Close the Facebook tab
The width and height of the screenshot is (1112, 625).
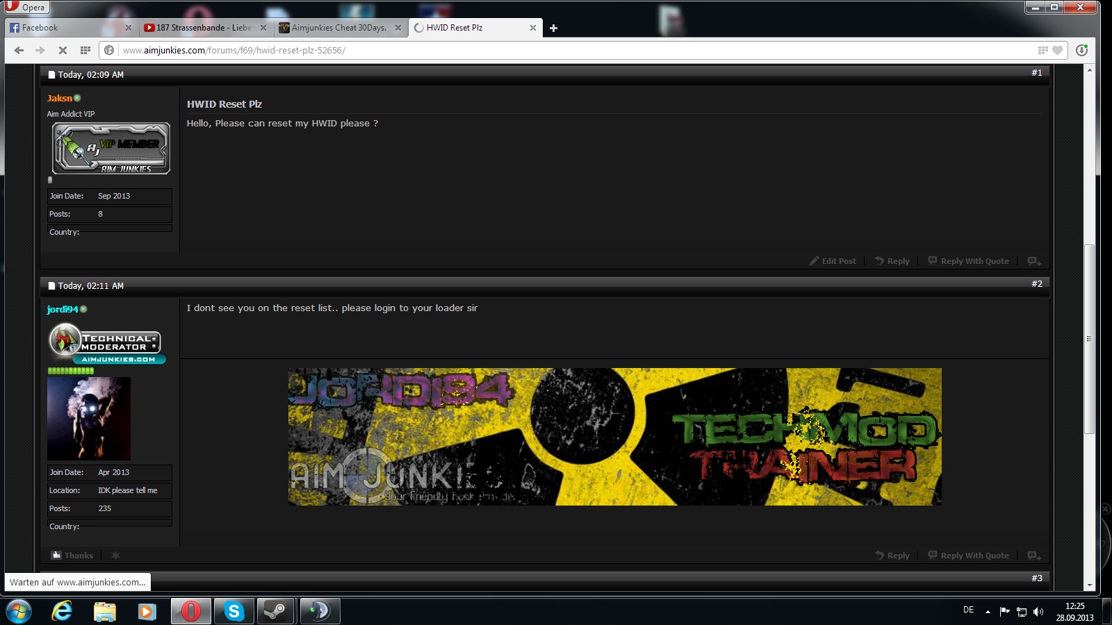[128, 28]
